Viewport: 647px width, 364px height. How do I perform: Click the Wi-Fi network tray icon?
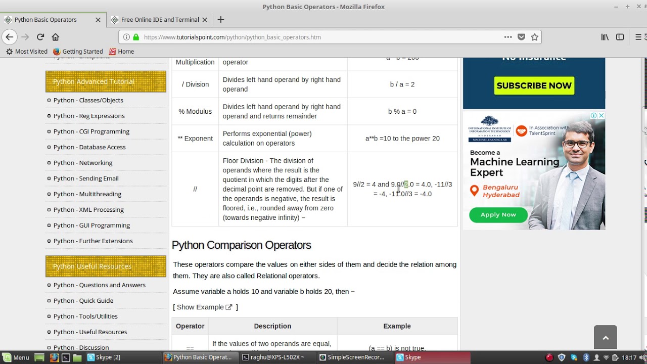point(606,357)
